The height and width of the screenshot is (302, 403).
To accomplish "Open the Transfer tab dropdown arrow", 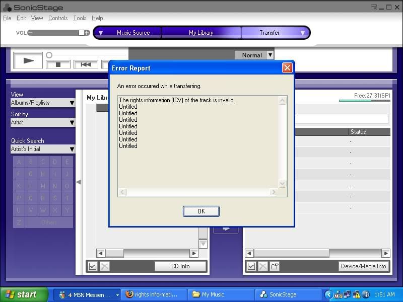I will point(303,33).
